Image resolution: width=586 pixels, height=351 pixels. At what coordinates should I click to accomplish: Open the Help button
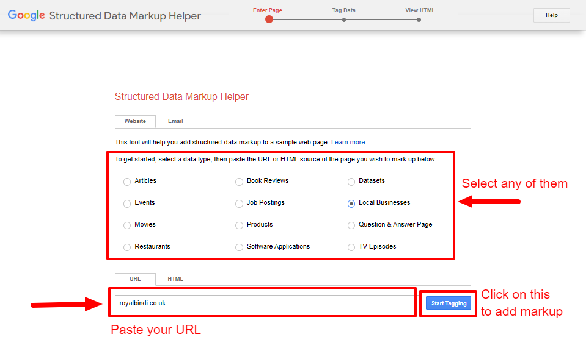tap(551, 15)
